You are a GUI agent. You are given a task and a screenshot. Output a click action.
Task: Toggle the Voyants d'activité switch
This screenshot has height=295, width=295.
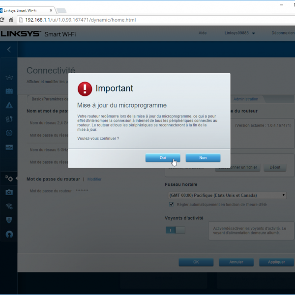176,230
